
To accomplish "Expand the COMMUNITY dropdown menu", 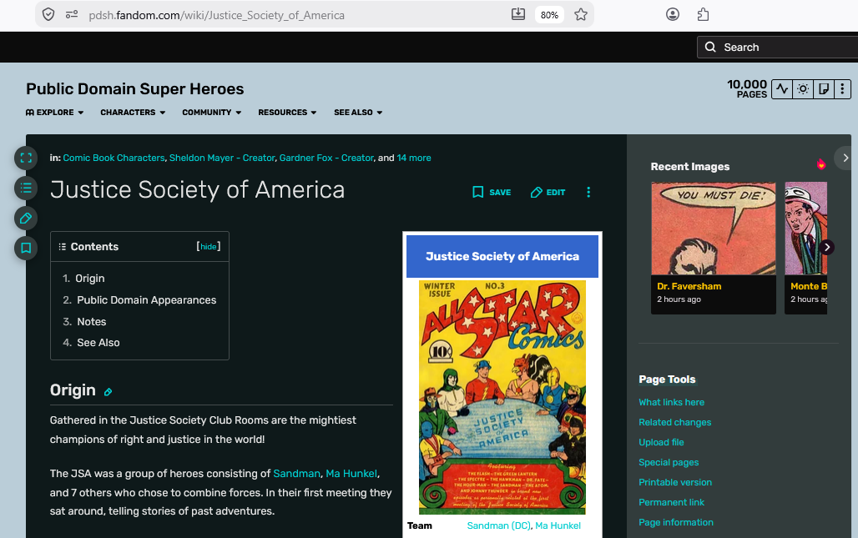I will [212, 112].
